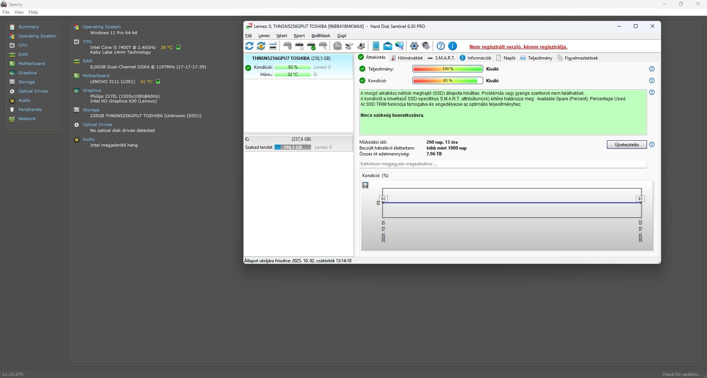Select Motherboard in Speccy sidebar

[31, 64]
